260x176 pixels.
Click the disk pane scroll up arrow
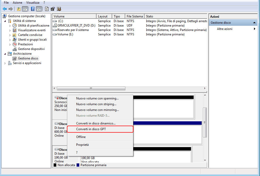click(x=205, y=95)
